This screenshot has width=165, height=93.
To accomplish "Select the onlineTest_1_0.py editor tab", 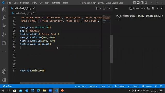I will [22, 8].
